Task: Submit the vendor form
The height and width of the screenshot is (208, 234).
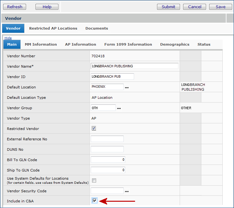Action: pyautogui.click(x=168, y=7)
